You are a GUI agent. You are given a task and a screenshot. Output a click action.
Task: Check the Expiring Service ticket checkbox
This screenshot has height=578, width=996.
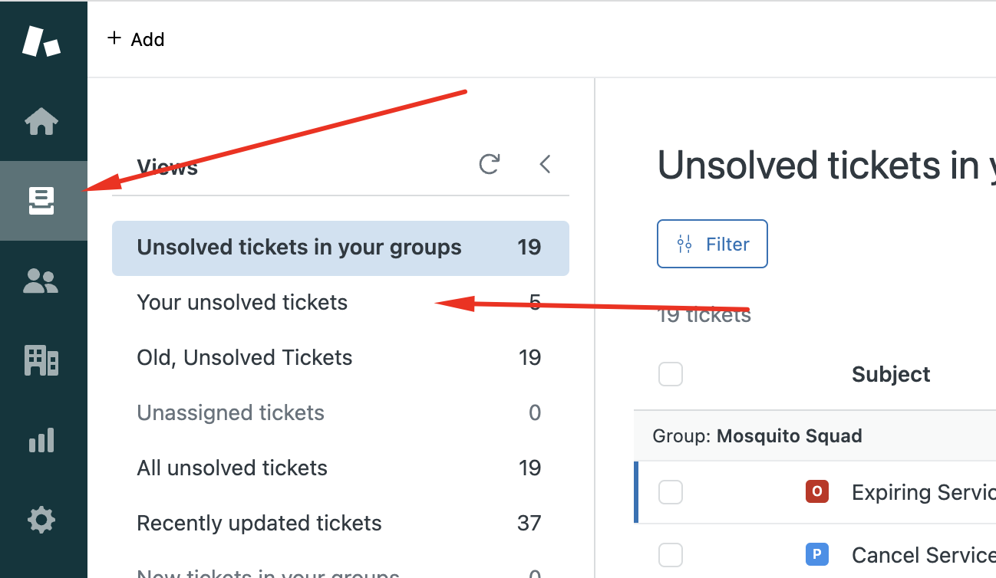point(671,492)
